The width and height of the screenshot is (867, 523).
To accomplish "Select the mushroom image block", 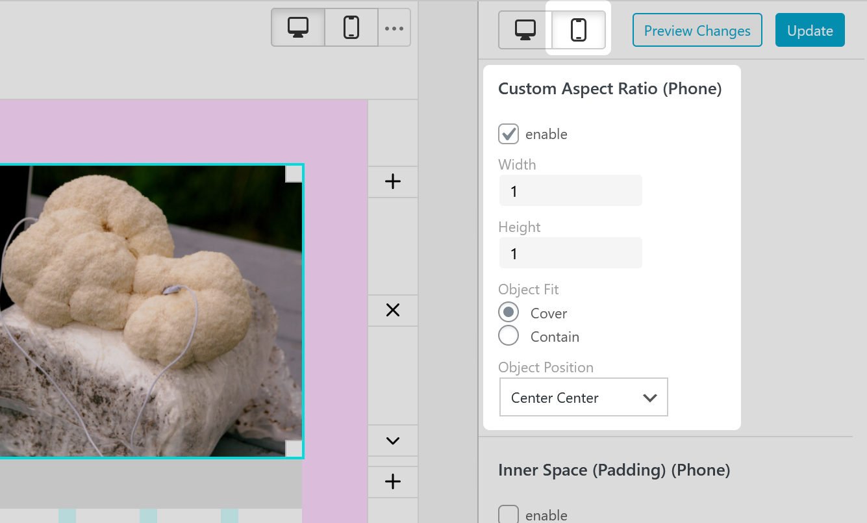I will click(149, 312).
